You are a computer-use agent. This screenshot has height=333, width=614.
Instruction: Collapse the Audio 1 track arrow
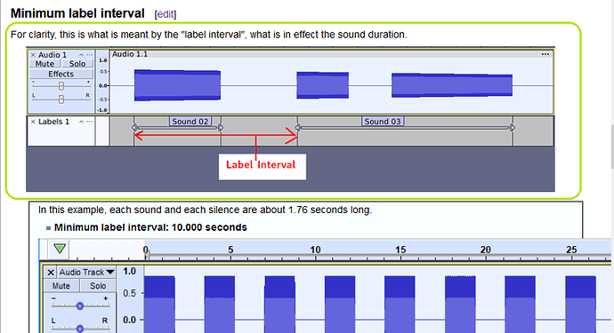pyautogui.click(x=82, y=55)
